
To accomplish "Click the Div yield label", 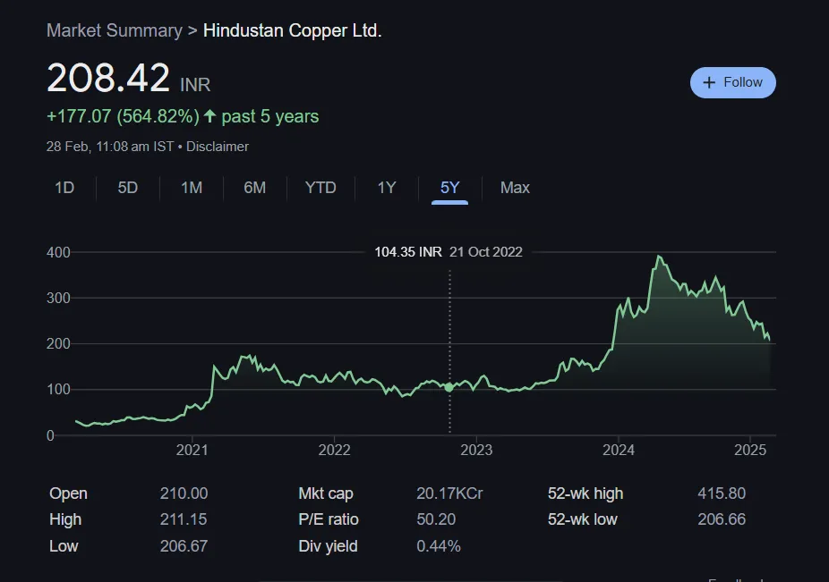I will [328, 545].
